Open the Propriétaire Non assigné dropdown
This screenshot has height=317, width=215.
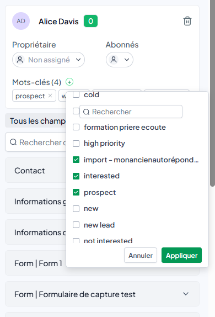click(x=49, y=60)
